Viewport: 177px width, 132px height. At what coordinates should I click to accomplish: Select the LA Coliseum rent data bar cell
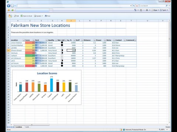(41, 58)
